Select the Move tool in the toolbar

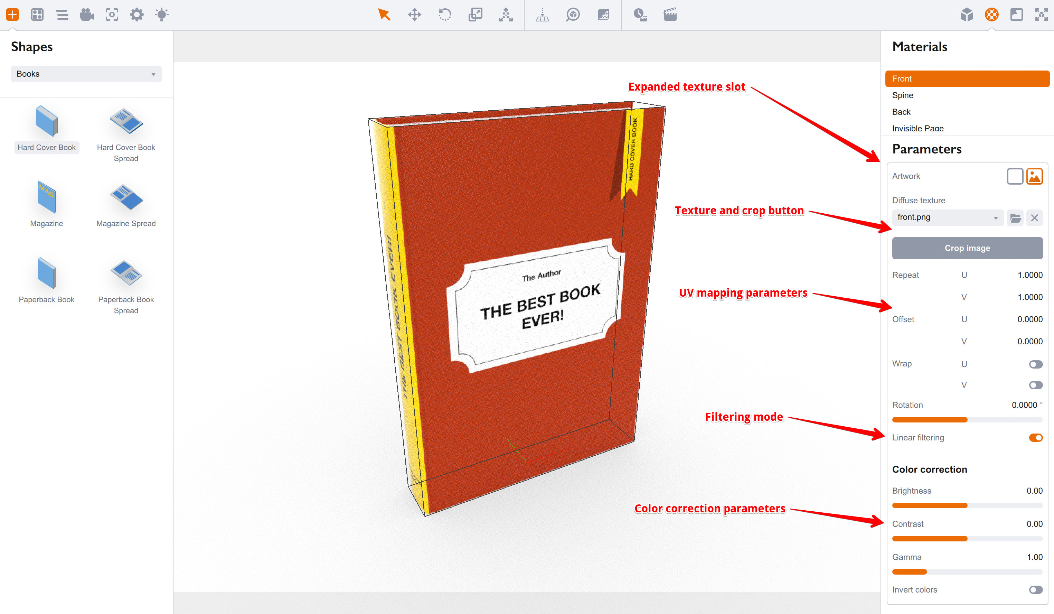click(x=414, y=15)
